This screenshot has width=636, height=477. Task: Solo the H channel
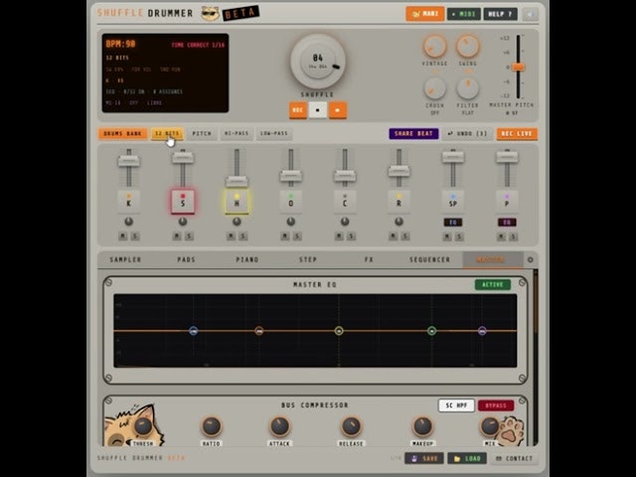click(242, 237)
